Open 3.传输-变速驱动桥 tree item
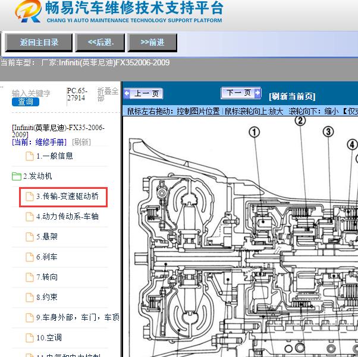 pos(67,197)
